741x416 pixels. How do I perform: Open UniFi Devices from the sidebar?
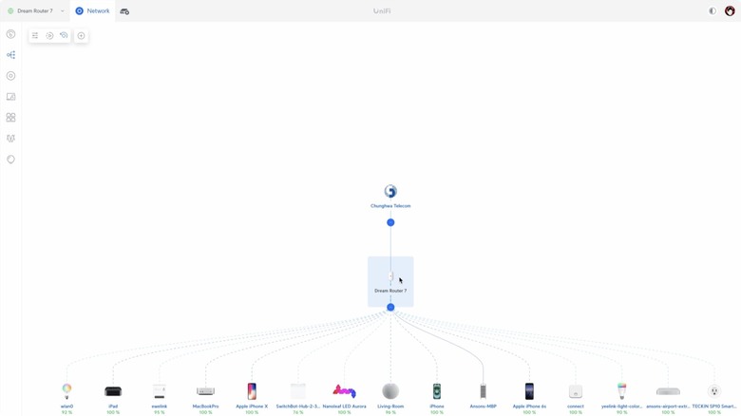point(10,76)
